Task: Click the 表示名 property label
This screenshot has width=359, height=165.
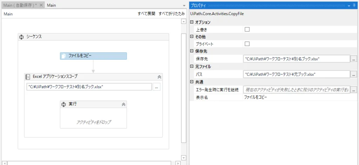Action: [x=202, y=97]
